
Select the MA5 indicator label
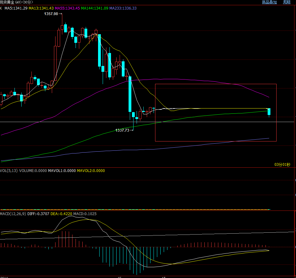(x=16, y=8)
